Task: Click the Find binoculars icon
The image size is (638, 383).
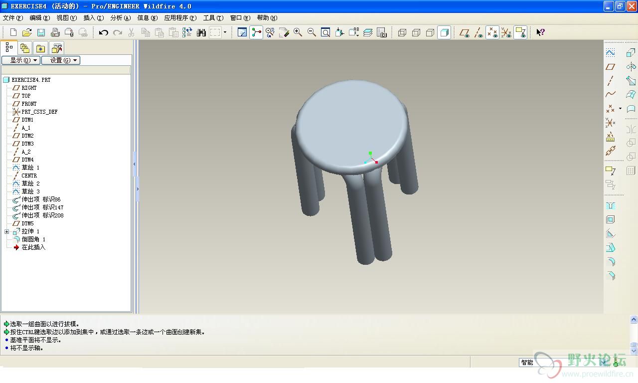Action: [x=201, y=32]
